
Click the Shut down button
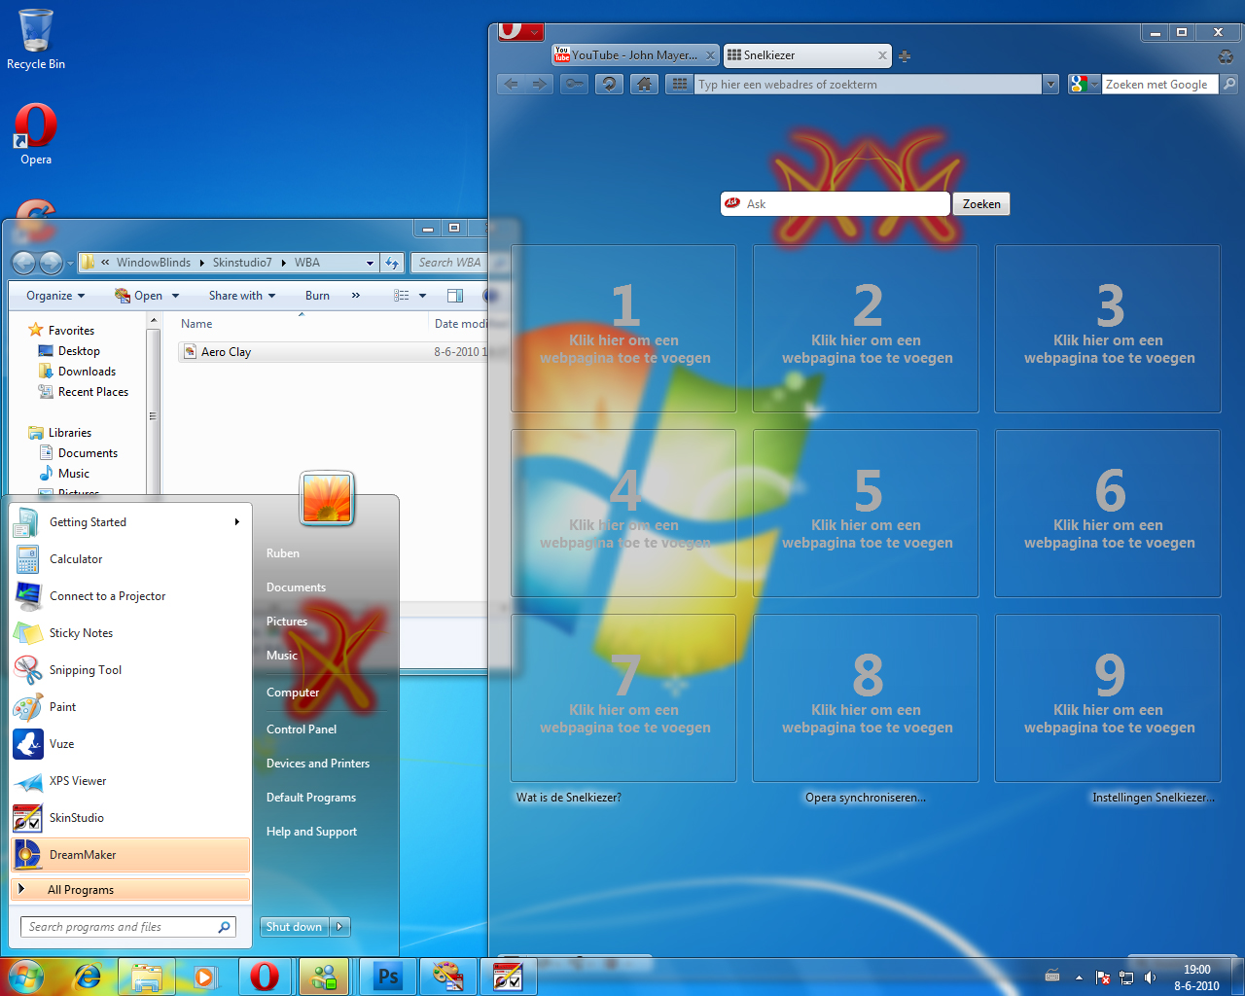click(295, 927)
